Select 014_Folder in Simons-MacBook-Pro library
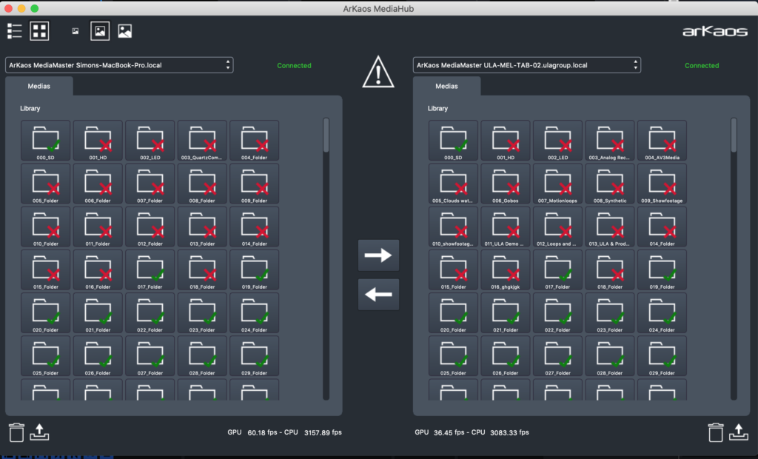The width and height of the screenshot is (758, 459). coord(255,227)
